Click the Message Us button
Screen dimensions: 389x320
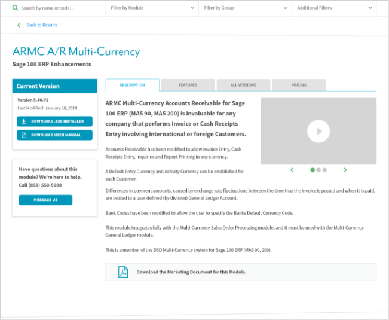45,200
